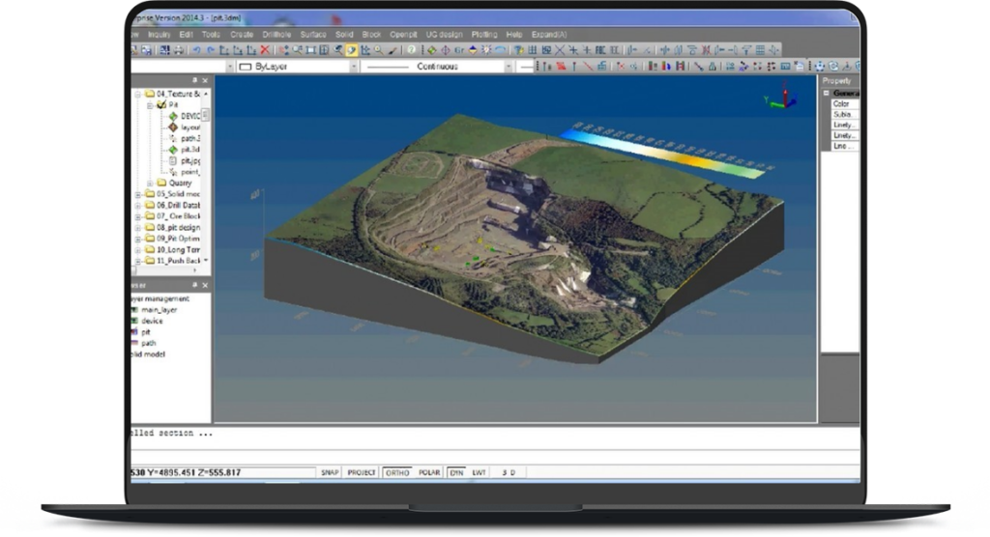Screen dimensions: 990x537
Task: Click the layout file icon in tree
Action: pos(173,127)
